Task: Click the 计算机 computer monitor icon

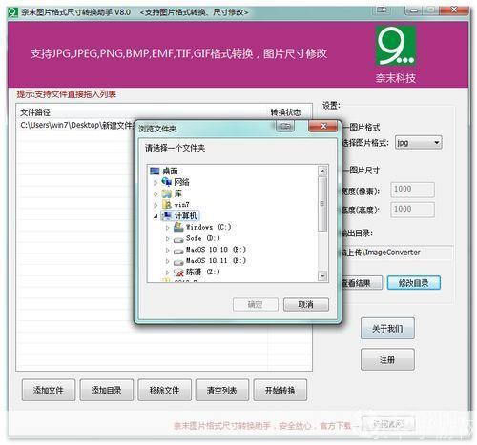Action: [x=167, y=215]
